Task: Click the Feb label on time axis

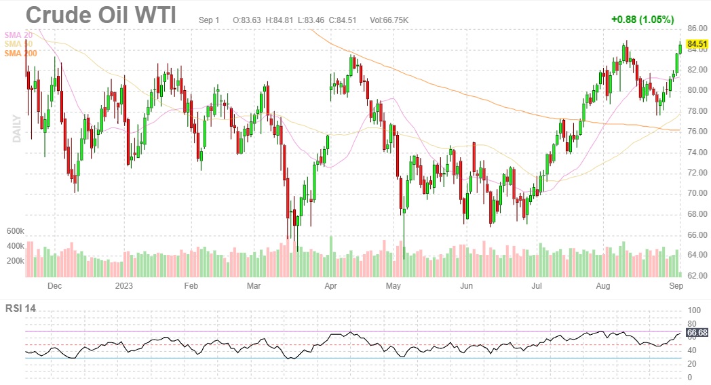Action: tap(191, 286)
